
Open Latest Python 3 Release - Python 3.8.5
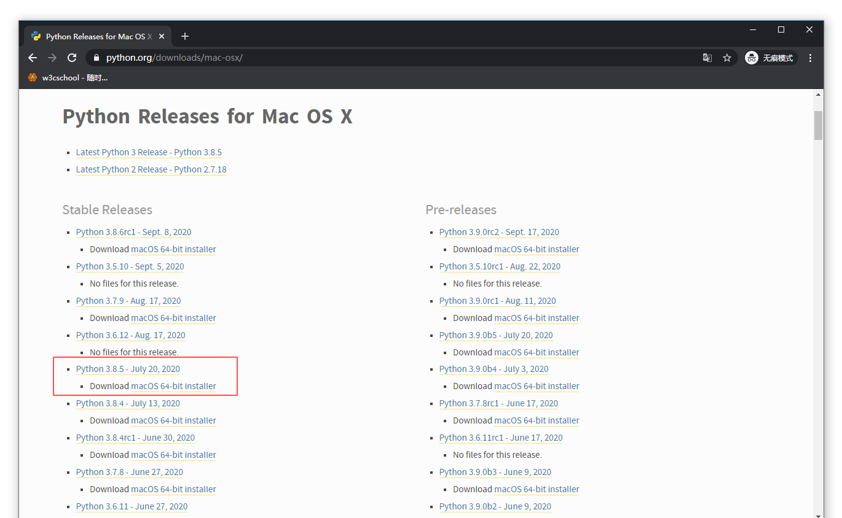tap(149, 152)
